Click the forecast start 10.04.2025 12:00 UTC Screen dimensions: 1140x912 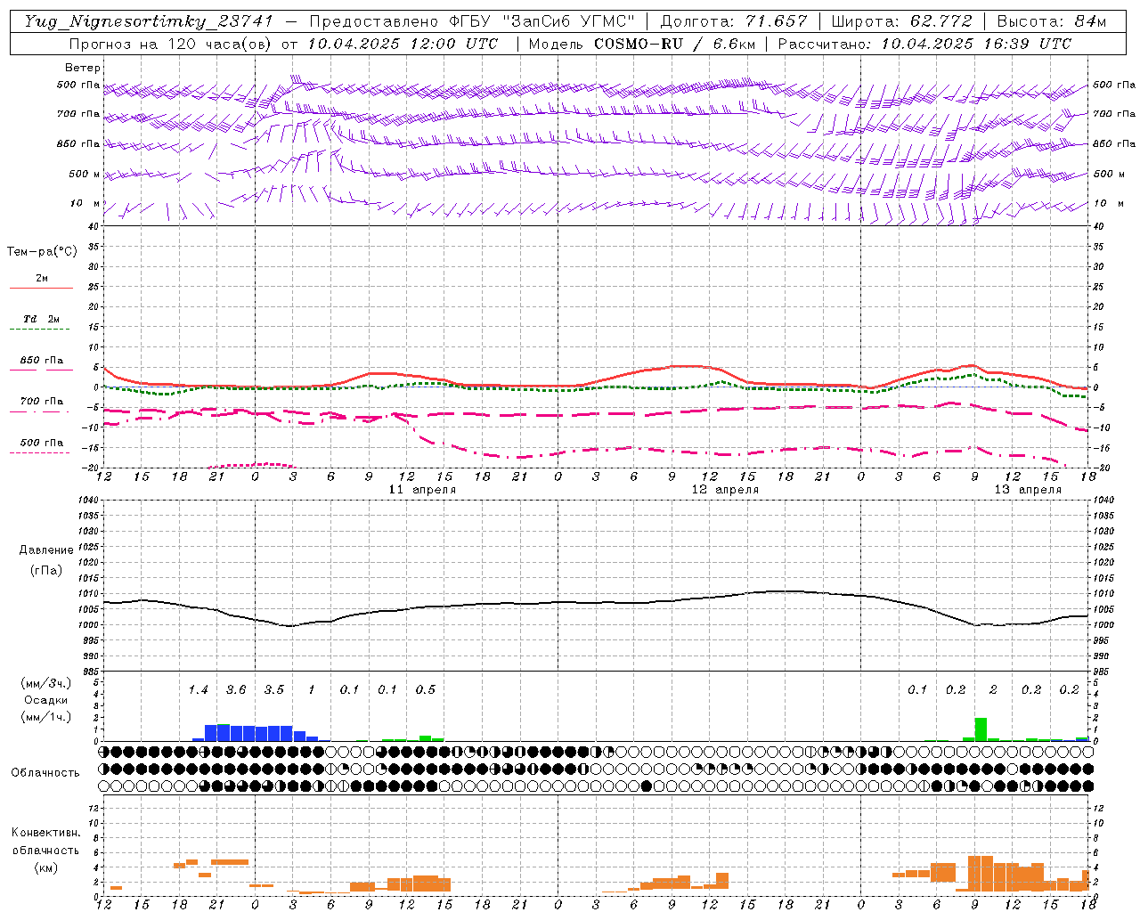(402, 44)
